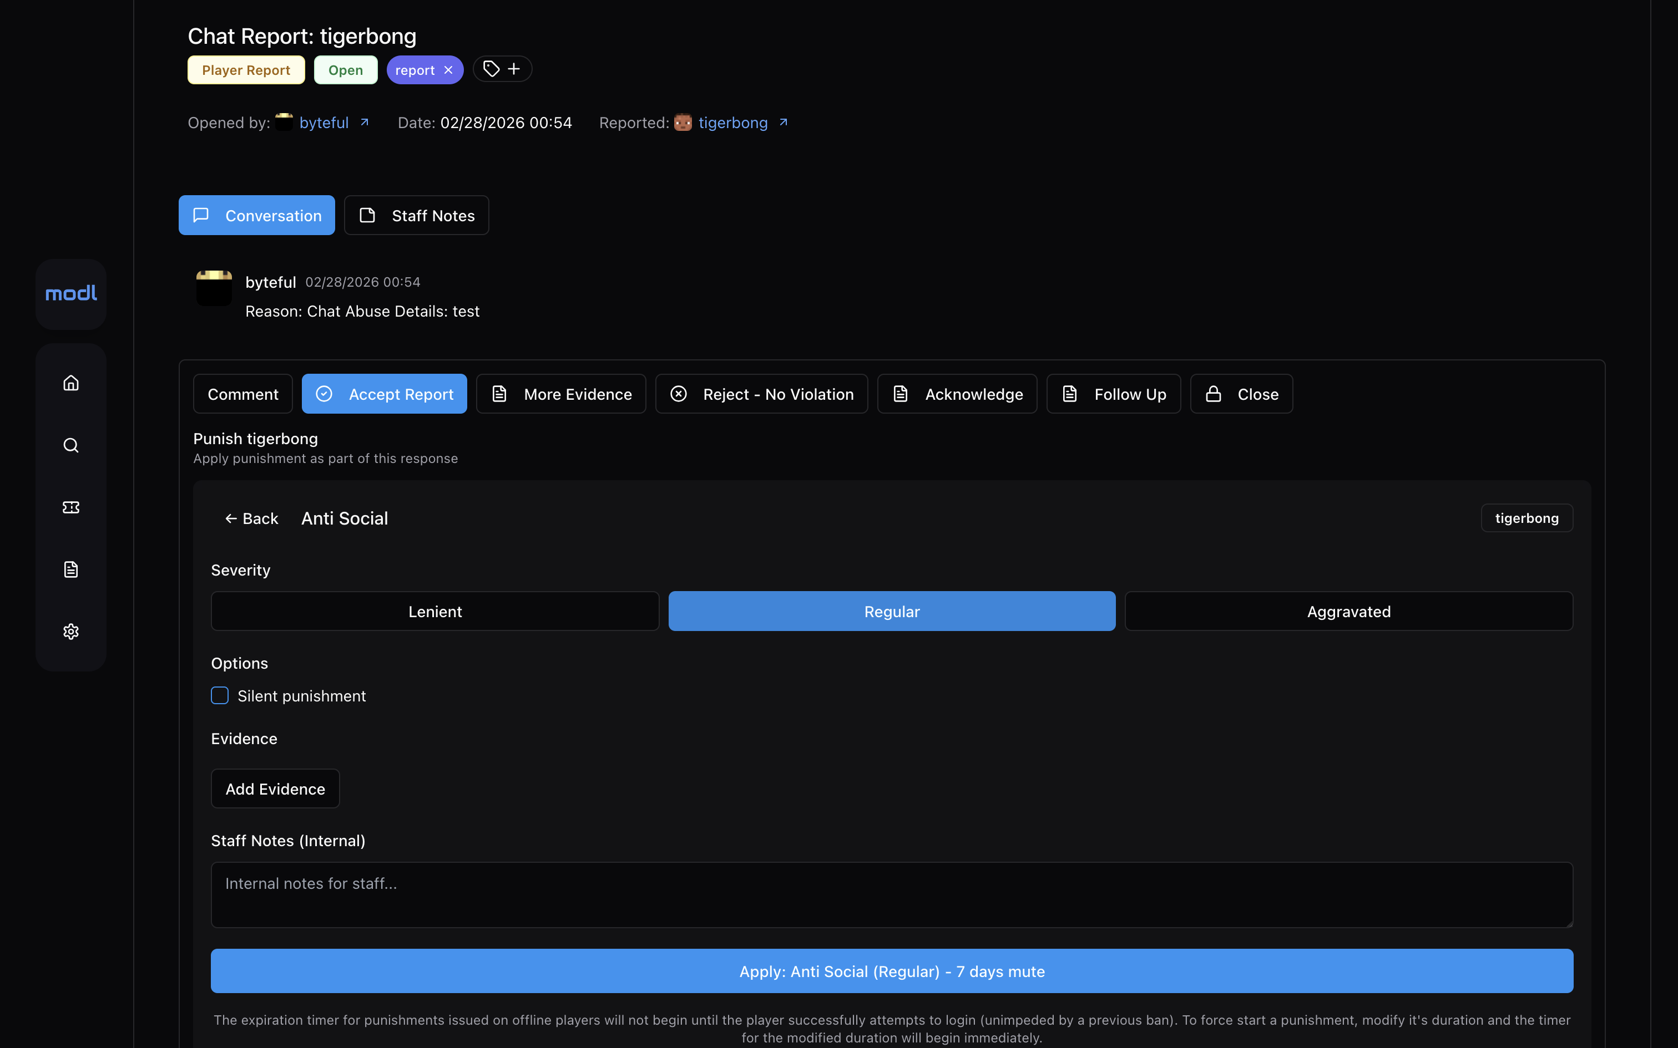
Task: Open the Tickets icon in the sidebar
Action: [x=70, y=507]
